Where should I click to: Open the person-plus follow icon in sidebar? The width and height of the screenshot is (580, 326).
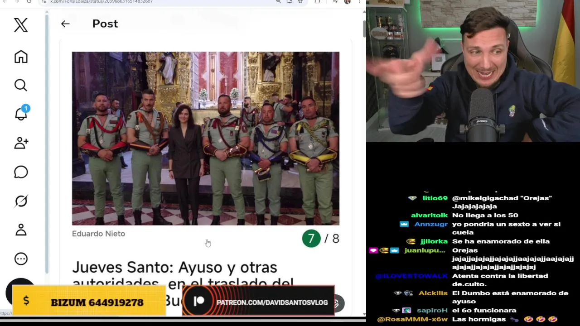pyautogui.click(x=21, y=143)
